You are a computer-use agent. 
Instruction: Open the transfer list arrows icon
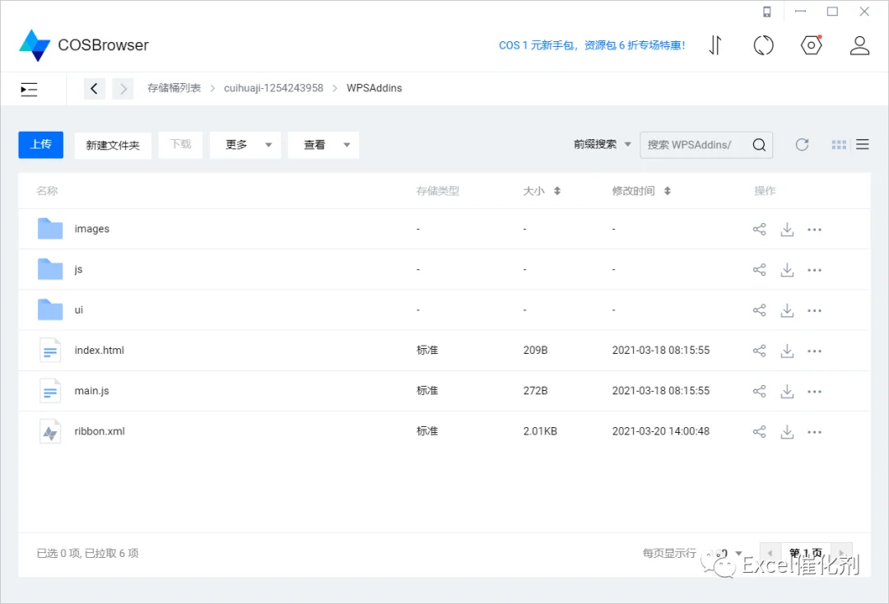tap(715, 45)
